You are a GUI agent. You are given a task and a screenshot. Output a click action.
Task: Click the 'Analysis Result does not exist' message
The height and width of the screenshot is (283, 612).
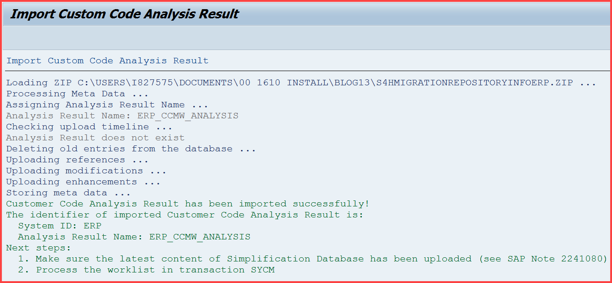pyautogui.click(x=95, y=138)
